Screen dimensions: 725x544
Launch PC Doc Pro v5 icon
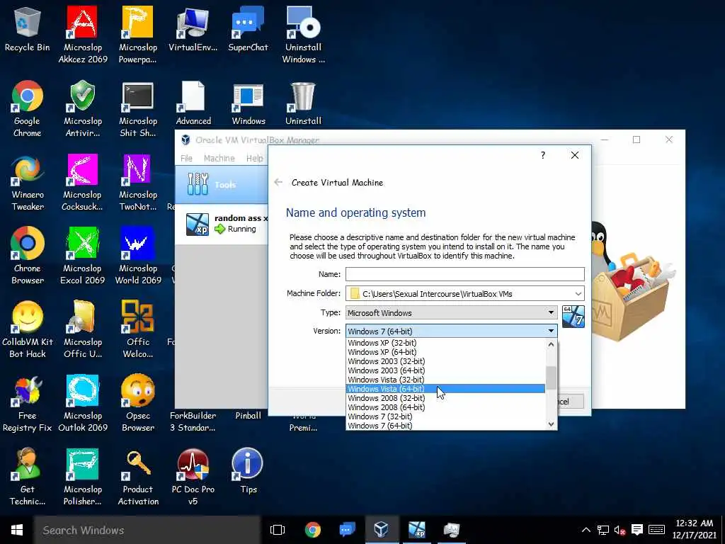tap(193, 476)
